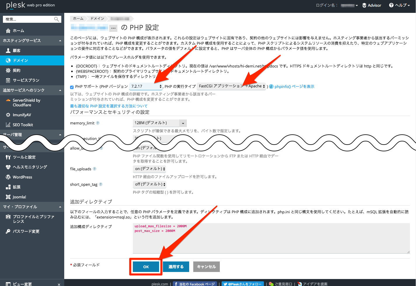Open the file_uploads on dropdown
416x286 pixels.
(150, 169)
